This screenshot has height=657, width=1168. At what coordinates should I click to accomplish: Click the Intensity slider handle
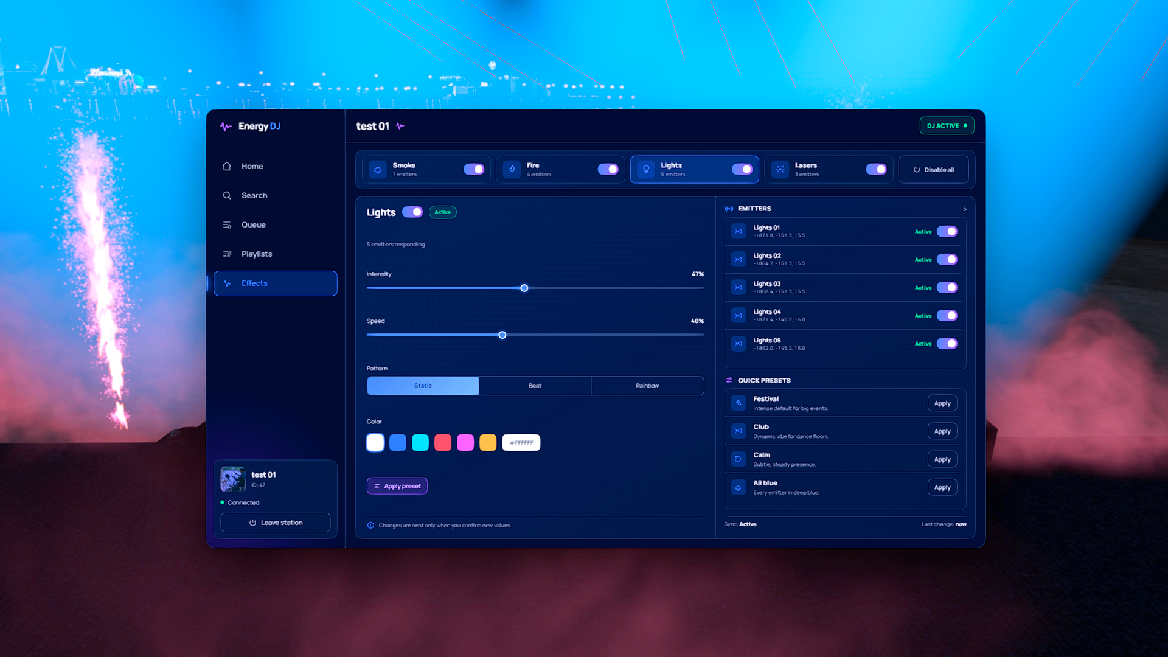(524, 288)
